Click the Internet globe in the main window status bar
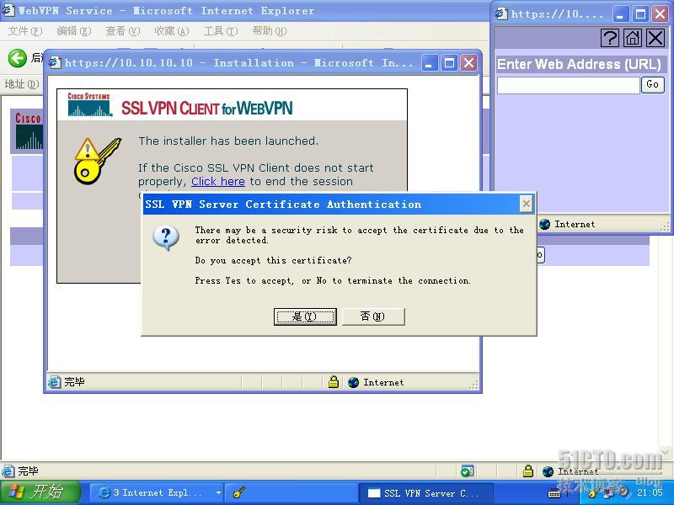The height and width of the screenshot is (505, 674). tap(548, 471)
